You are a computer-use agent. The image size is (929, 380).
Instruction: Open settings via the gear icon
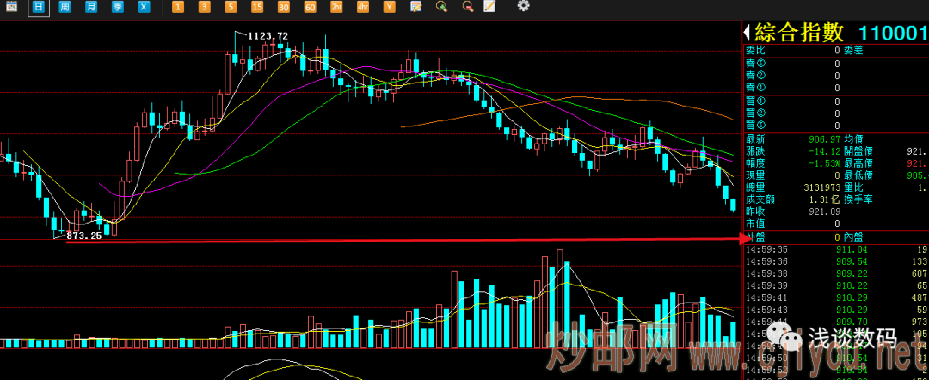(523, 7)
